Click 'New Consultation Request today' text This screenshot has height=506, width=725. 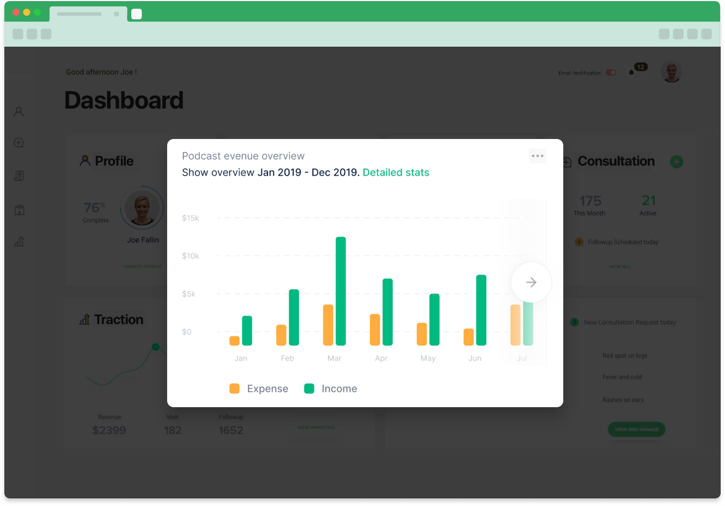tap(630, 322)
